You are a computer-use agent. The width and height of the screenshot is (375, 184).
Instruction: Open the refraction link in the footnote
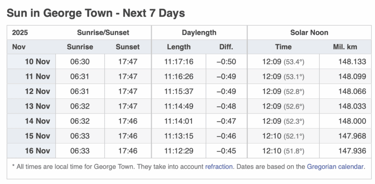click(x=219, y=167)
